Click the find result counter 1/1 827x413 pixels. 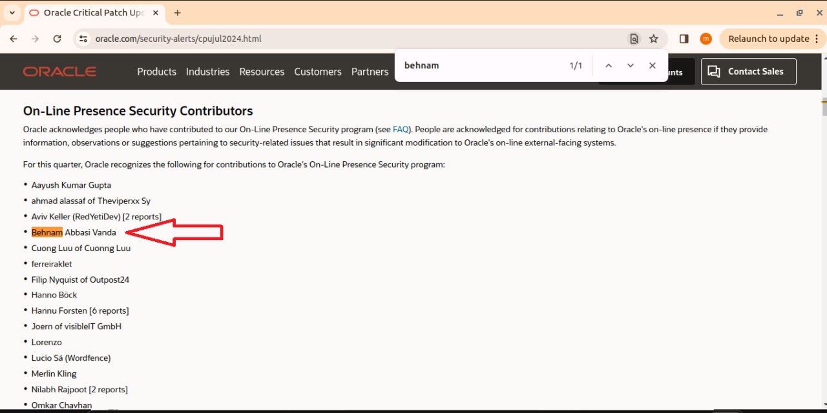576,65
